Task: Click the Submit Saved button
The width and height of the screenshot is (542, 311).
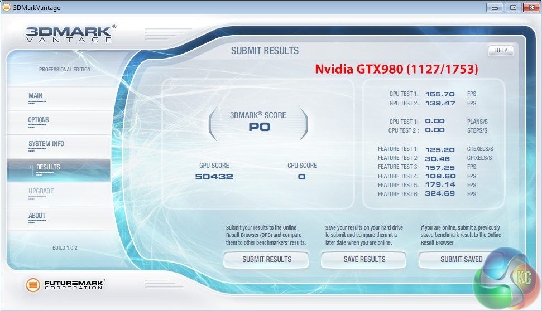Action: pyautogui.click(x=461, y=260)
